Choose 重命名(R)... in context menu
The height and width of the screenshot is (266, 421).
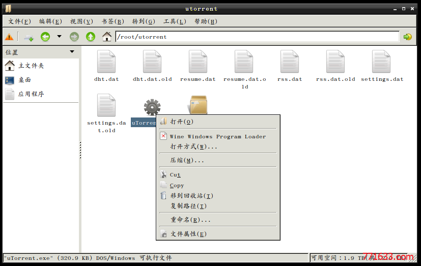218,220
